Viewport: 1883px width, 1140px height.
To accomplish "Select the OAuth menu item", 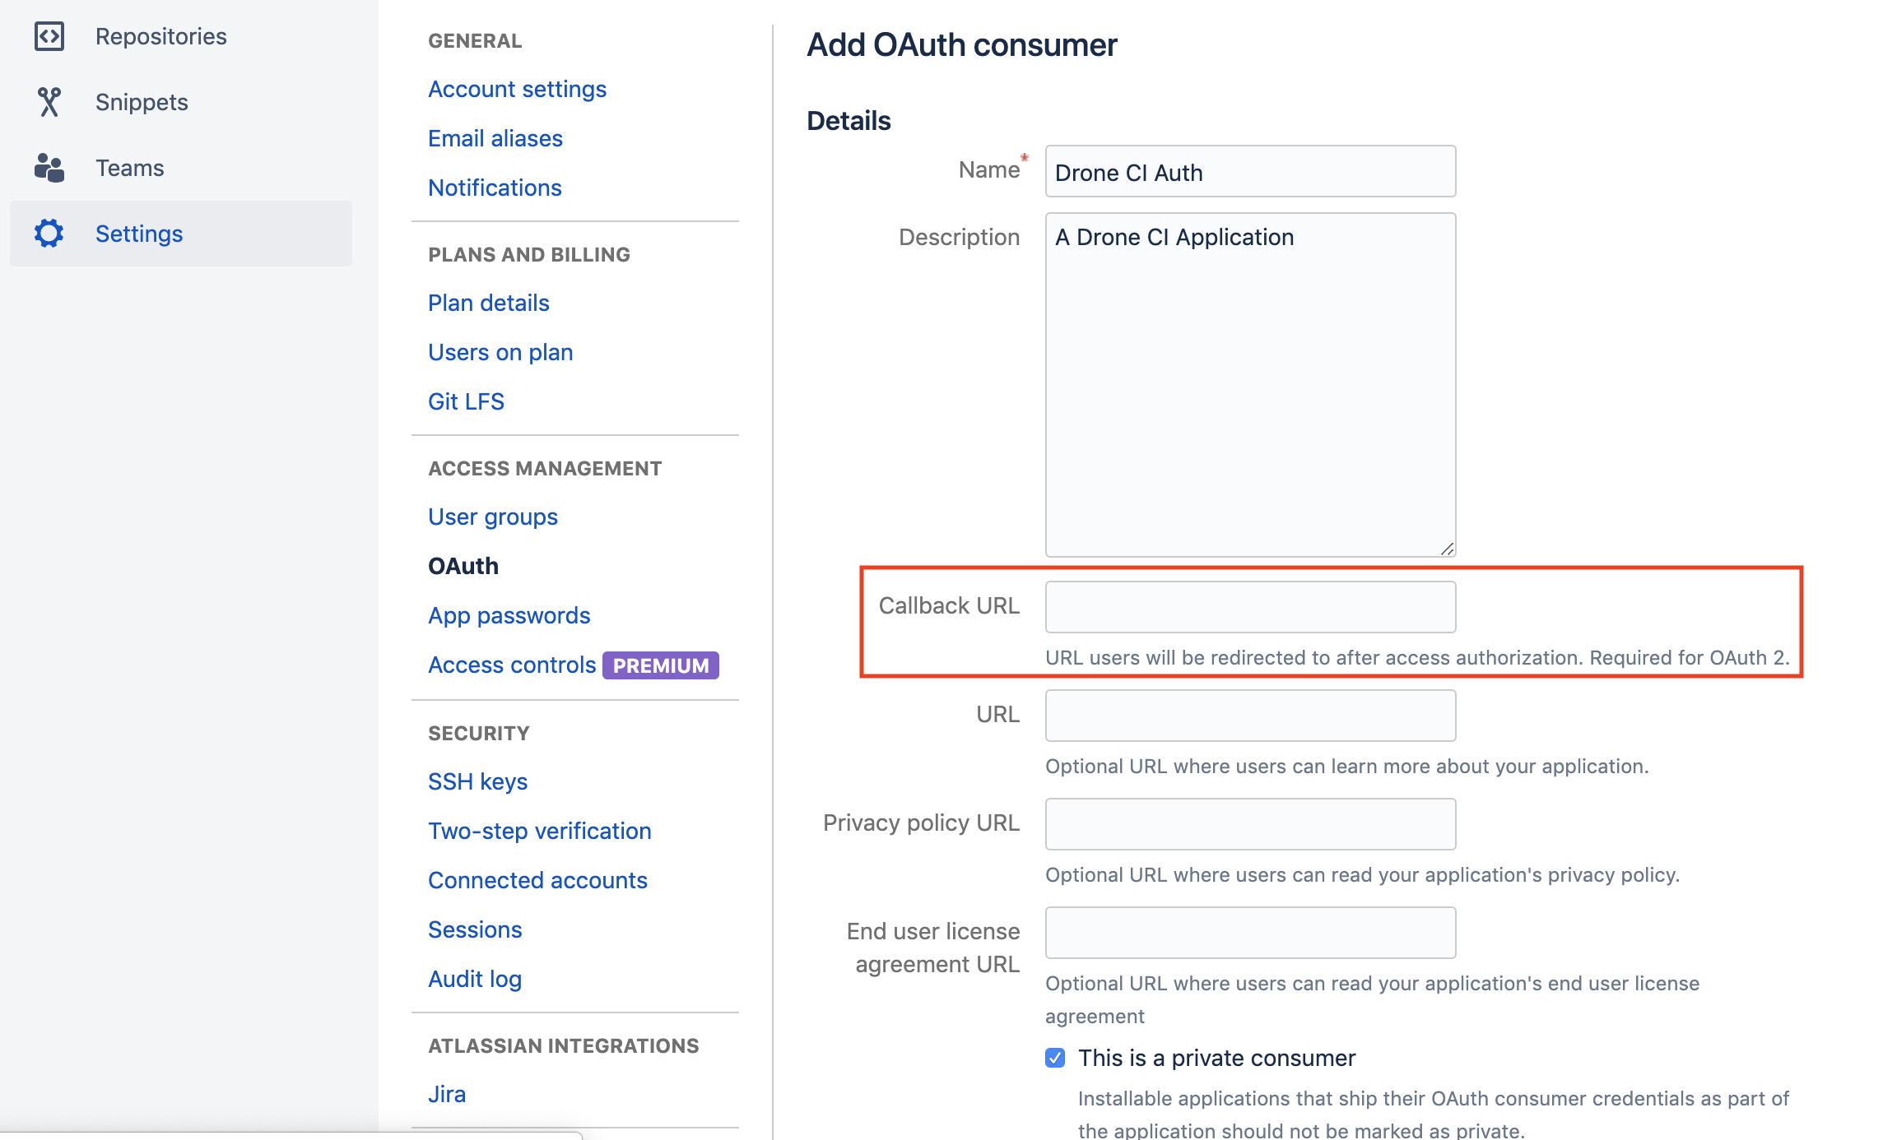I will click(x=463, y=566).
